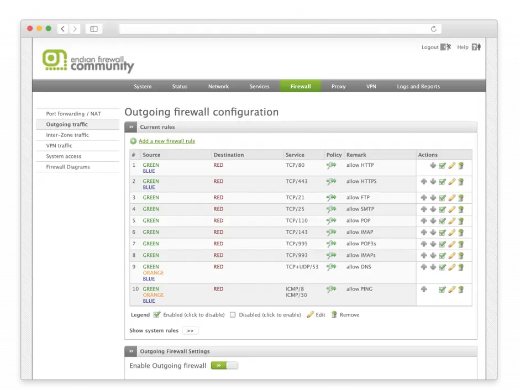This screenshot has height=390, width=520.
Task: Switch to Logs and Reports tab
Action: pos(418,87)
